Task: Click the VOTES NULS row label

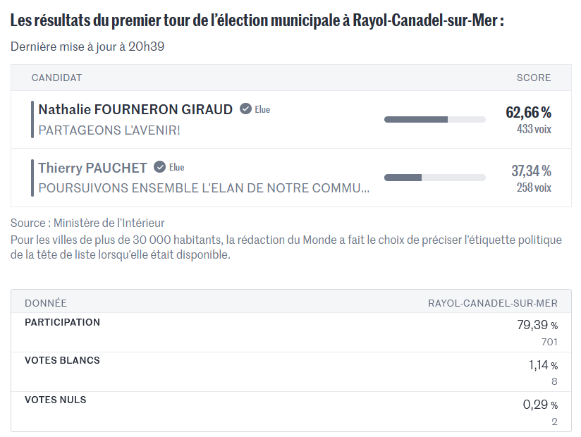Action: [55, 400]
